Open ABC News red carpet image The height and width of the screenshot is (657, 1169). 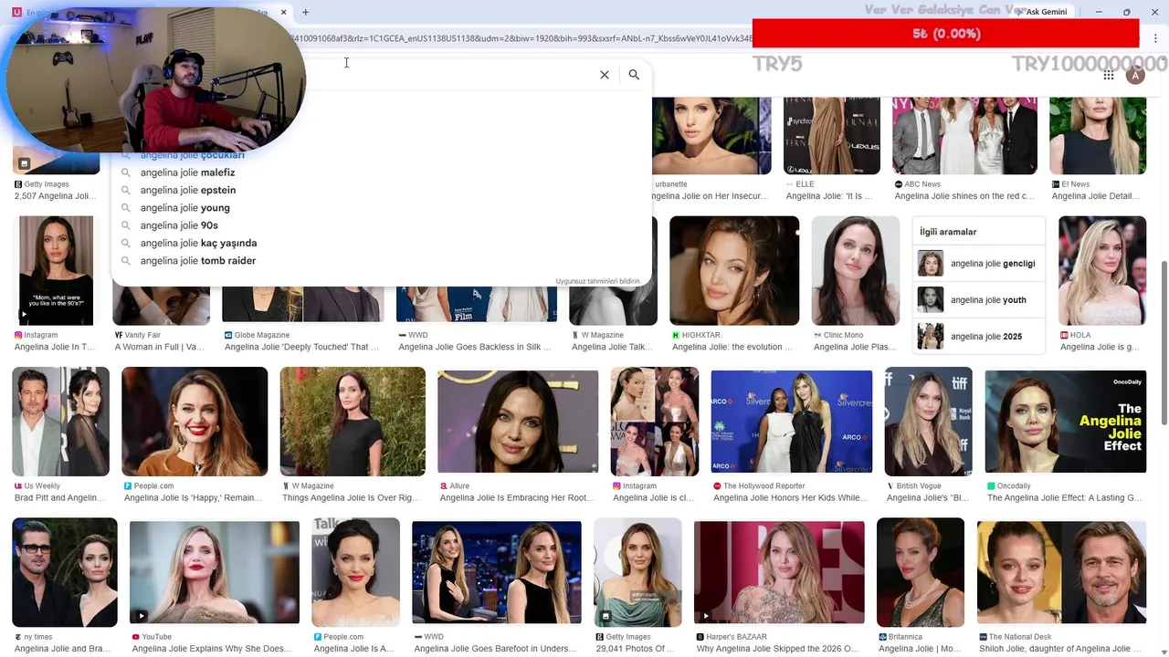pyautogui.click(x=964, y=135)
